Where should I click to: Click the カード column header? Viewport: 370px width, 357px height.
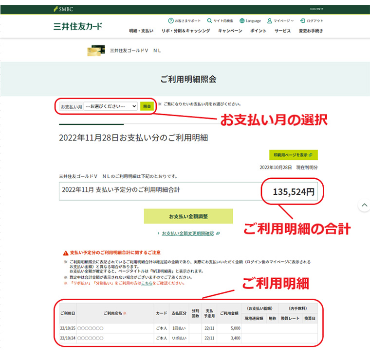coord(162,313)
